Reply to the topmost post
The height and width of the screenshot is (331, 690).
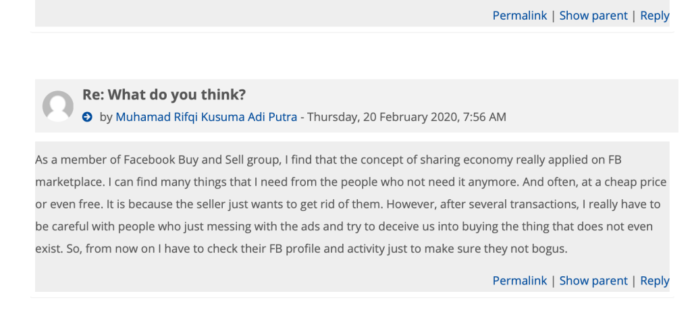point(654,16)
